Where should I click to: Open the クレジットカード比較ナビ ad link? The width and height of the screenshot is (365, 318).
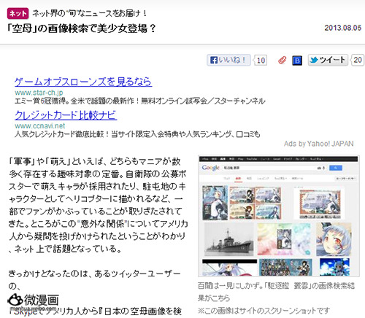pyautogui.click(x=66, y=115)
